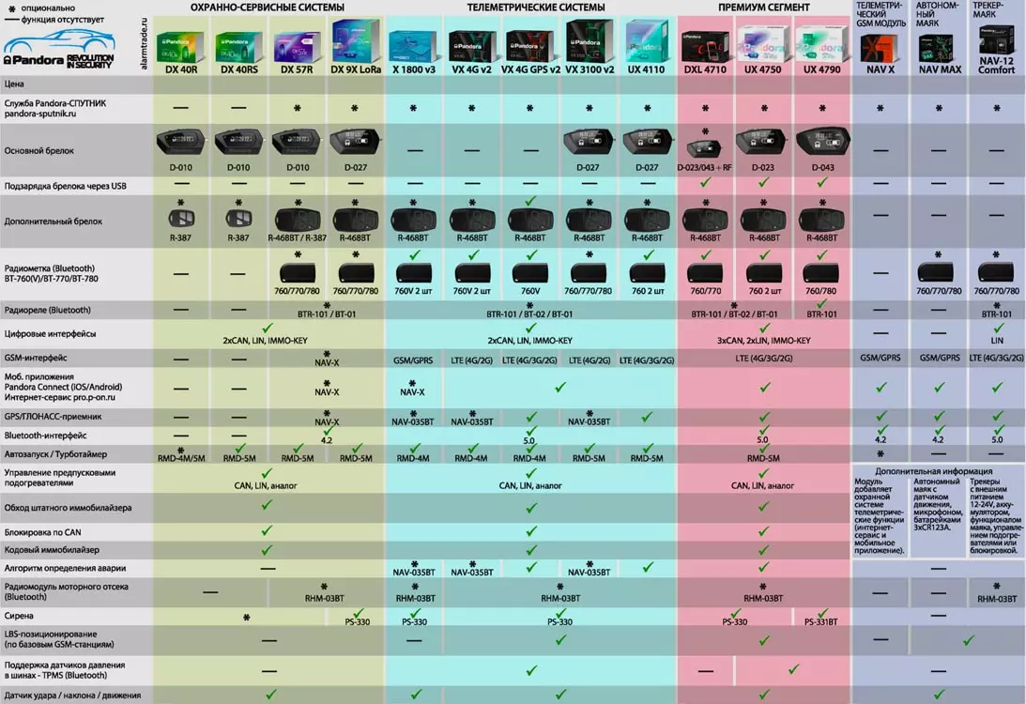This screenshot has height=704, width=1026.
Task: Click the R-387 extra fob under DX 40RS
Action: (238, 219)
